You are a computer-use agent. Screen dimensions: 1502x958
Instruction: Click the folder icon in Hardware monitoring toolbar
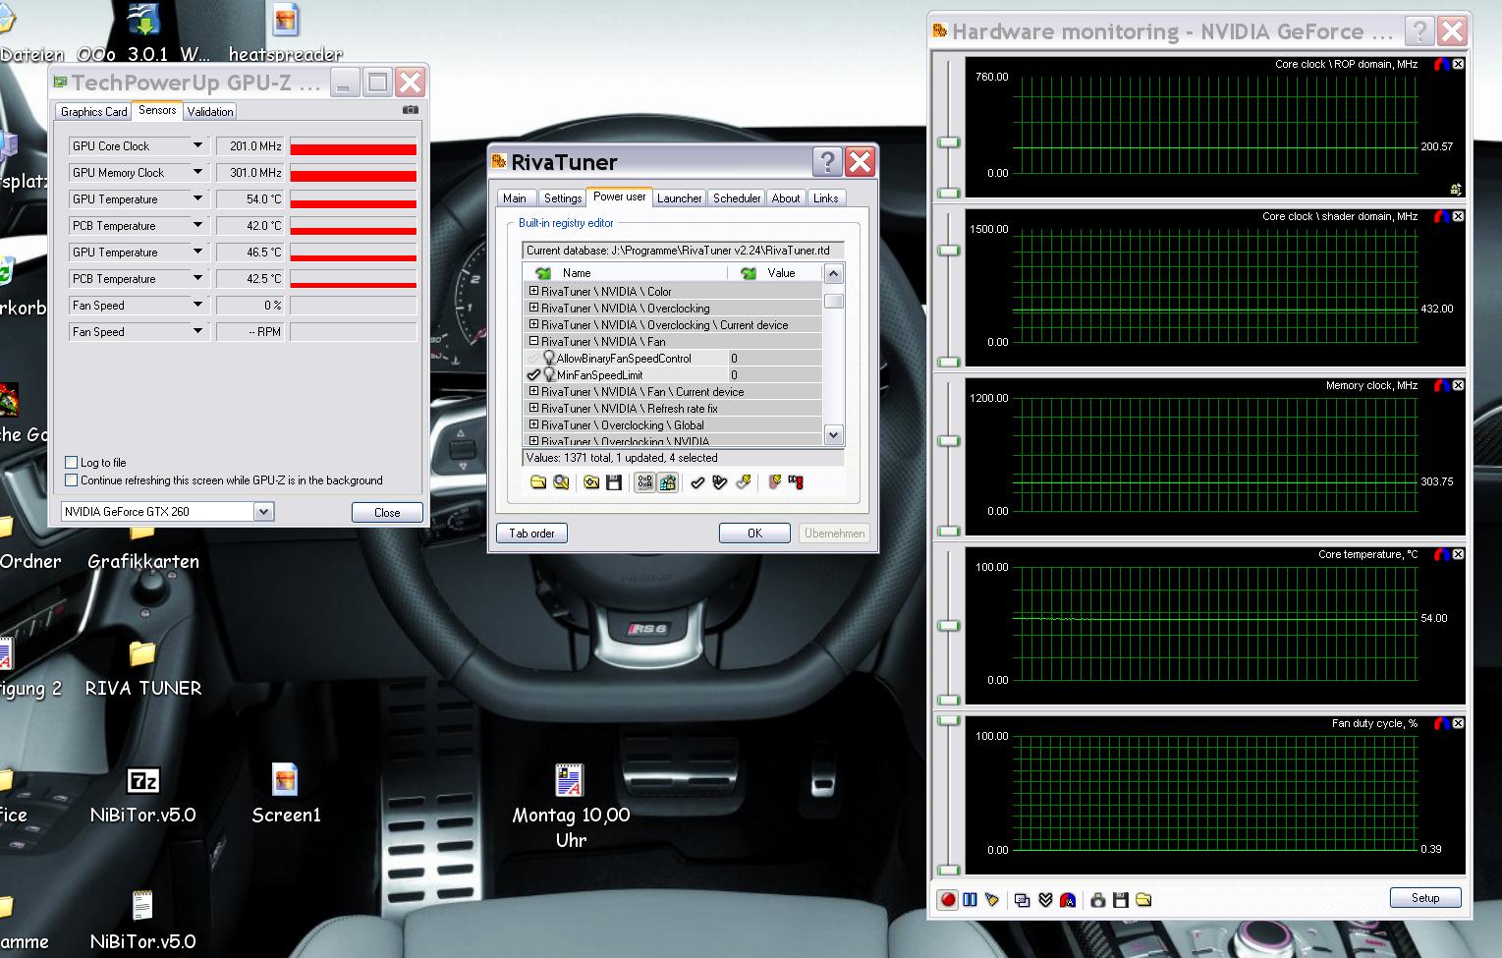point(1143,899)
